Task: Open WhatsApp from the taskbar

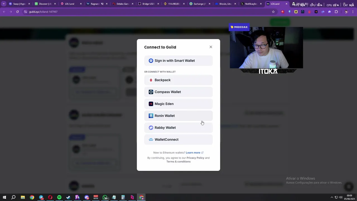Action: 105,197
